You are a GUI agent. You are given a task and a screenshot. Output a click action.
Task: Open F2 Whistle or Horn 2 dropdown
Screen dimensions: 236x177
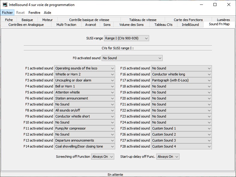(x=84, y=74)
